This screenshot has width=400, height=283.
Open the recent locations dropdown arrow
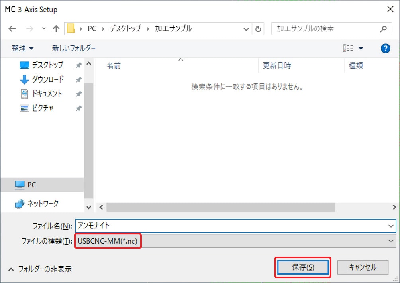click(x=44, y=29)
